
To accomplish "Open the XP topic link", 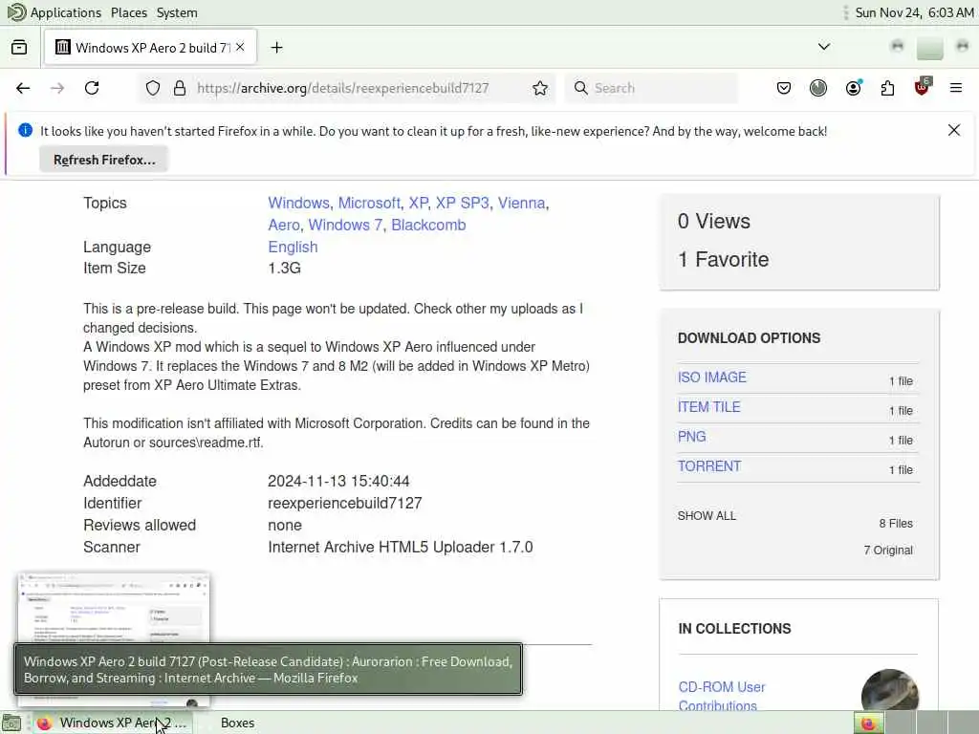I will pyautogui.click(x=419, y=203).
